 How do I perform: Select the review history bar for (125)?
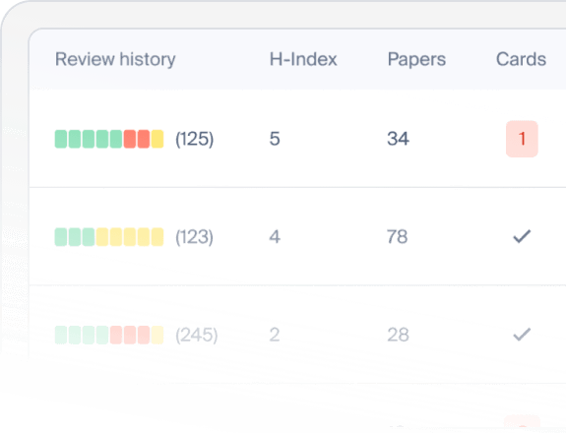[x=109, y=139]
